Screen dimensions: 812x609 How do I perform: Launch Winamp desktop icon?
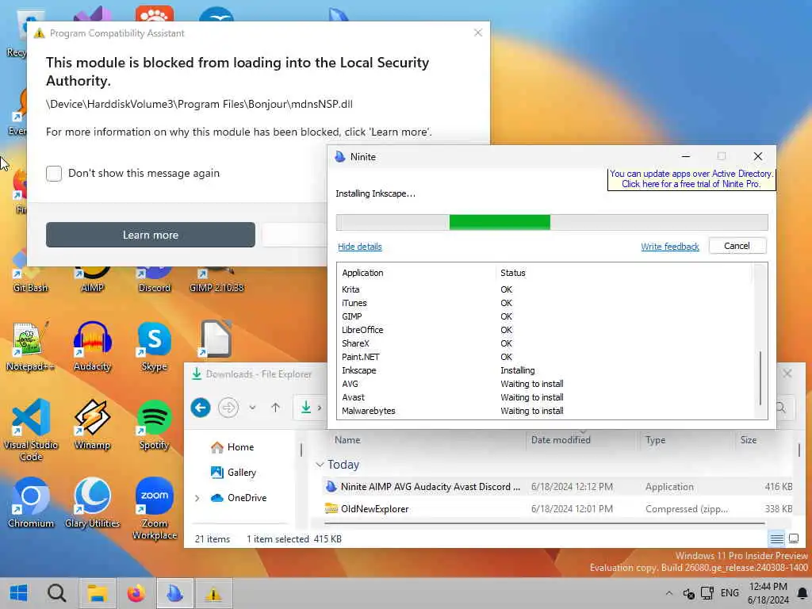point(92,424)
